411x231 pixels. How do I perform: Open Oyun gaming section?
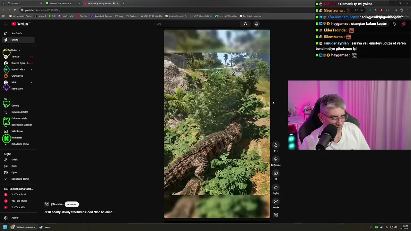[18, 172]
